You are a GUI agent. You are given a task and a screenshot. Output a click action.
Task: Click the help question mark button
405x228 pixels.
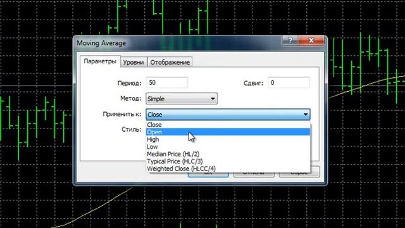tap(290, 41)
